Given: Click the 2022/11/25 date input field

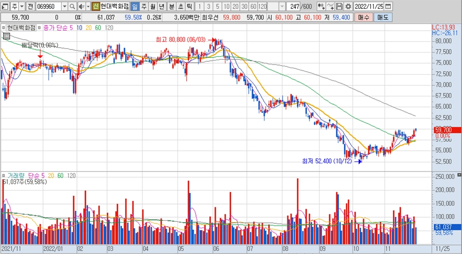Looking at the screenshot, I should tap(369, 7).
